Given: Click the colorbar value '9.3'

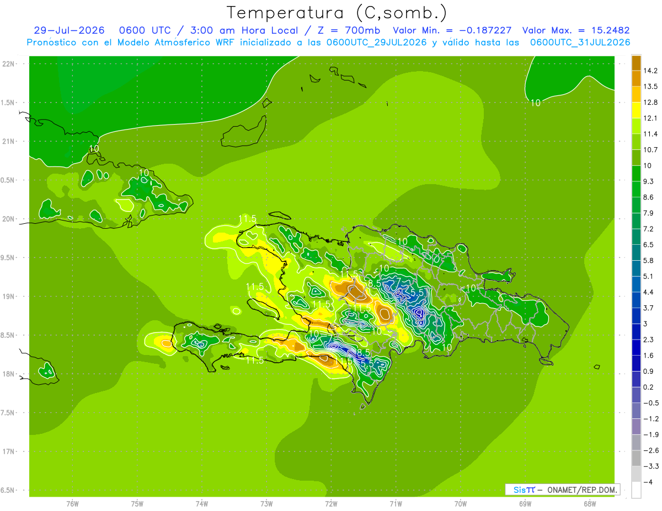Looking at the screenshot, I should pyautogui.click(x=649, y=181).
